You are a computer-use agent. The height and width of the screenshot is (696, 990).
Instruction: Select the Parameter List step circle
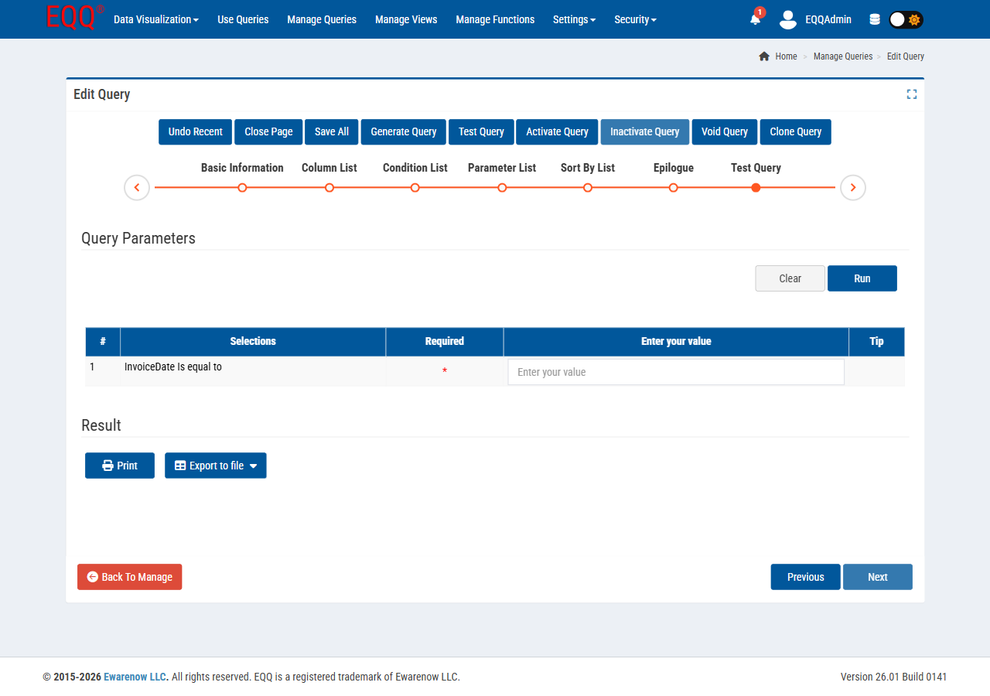point(502,187)
